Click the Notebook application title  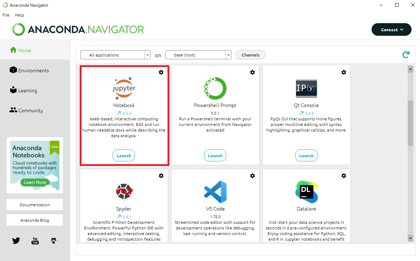(124, 105)
